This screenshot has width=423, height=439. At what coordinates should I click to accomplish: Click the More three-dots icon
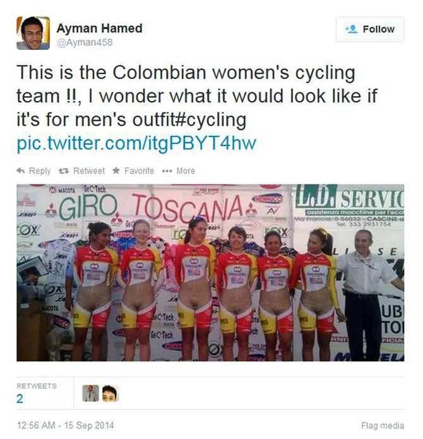click(167, 171)
